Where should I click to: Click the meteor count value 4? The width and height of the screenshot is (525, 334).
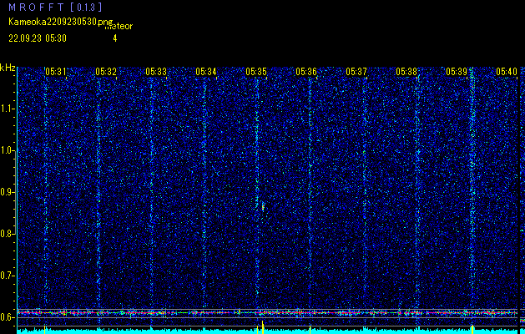115,38
